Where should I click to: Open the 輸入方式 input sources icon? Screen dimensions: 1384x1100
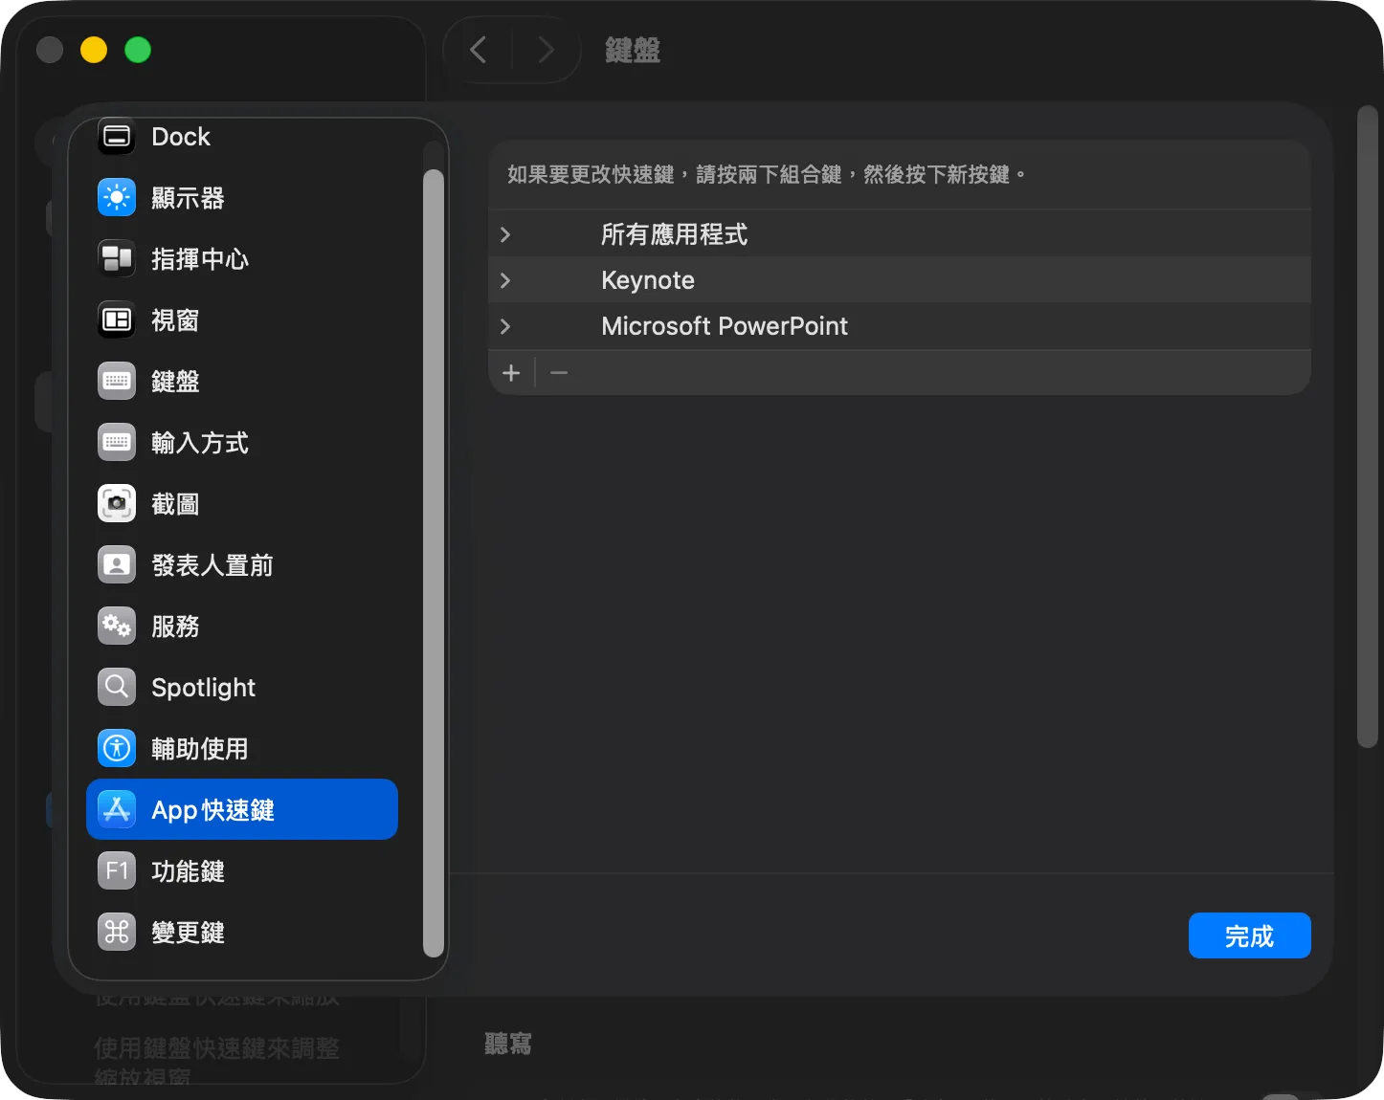(116, 442)
